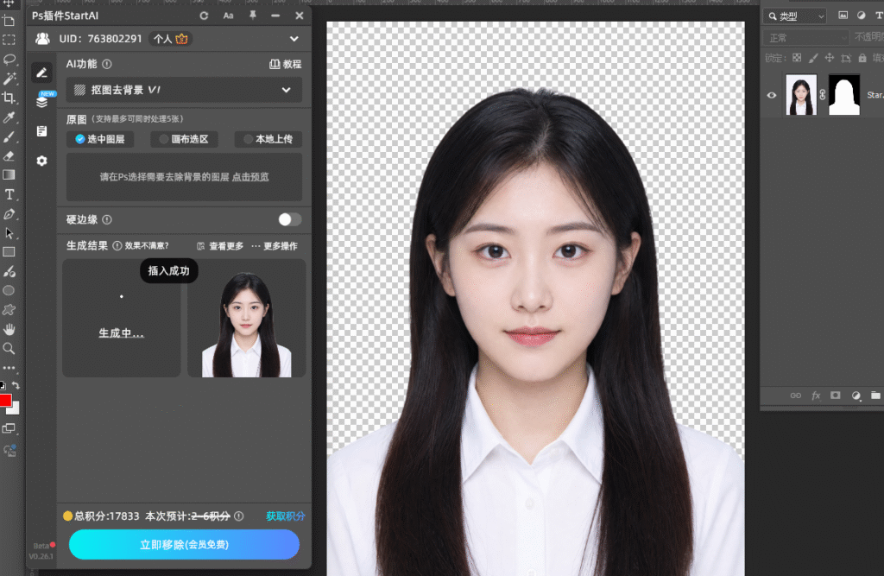Click the user account avatar icon

click(43, 39)
